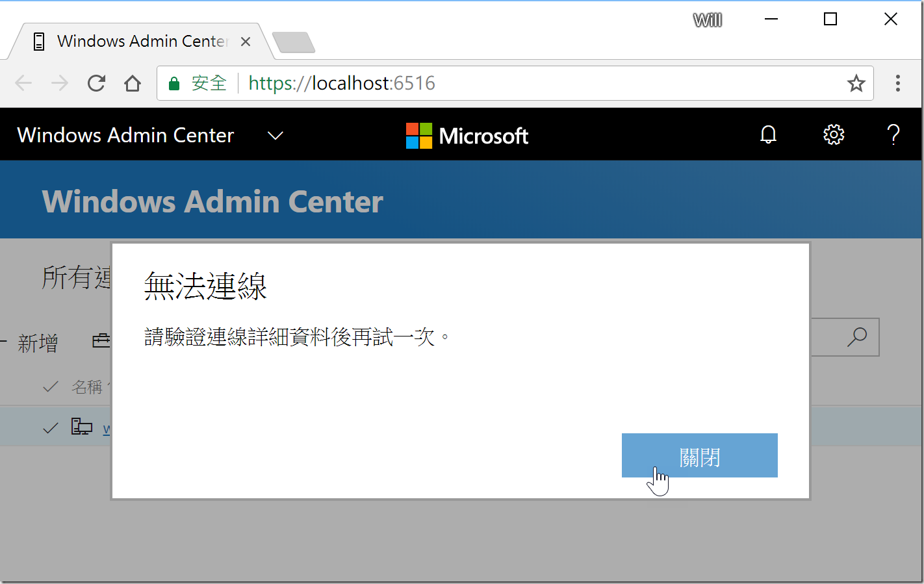Image resolution: width=924 pixels, height=584 pixels.
Task: Expand the Windows Admin Center header dropdown chevron
Action: (x=276, y=135)
